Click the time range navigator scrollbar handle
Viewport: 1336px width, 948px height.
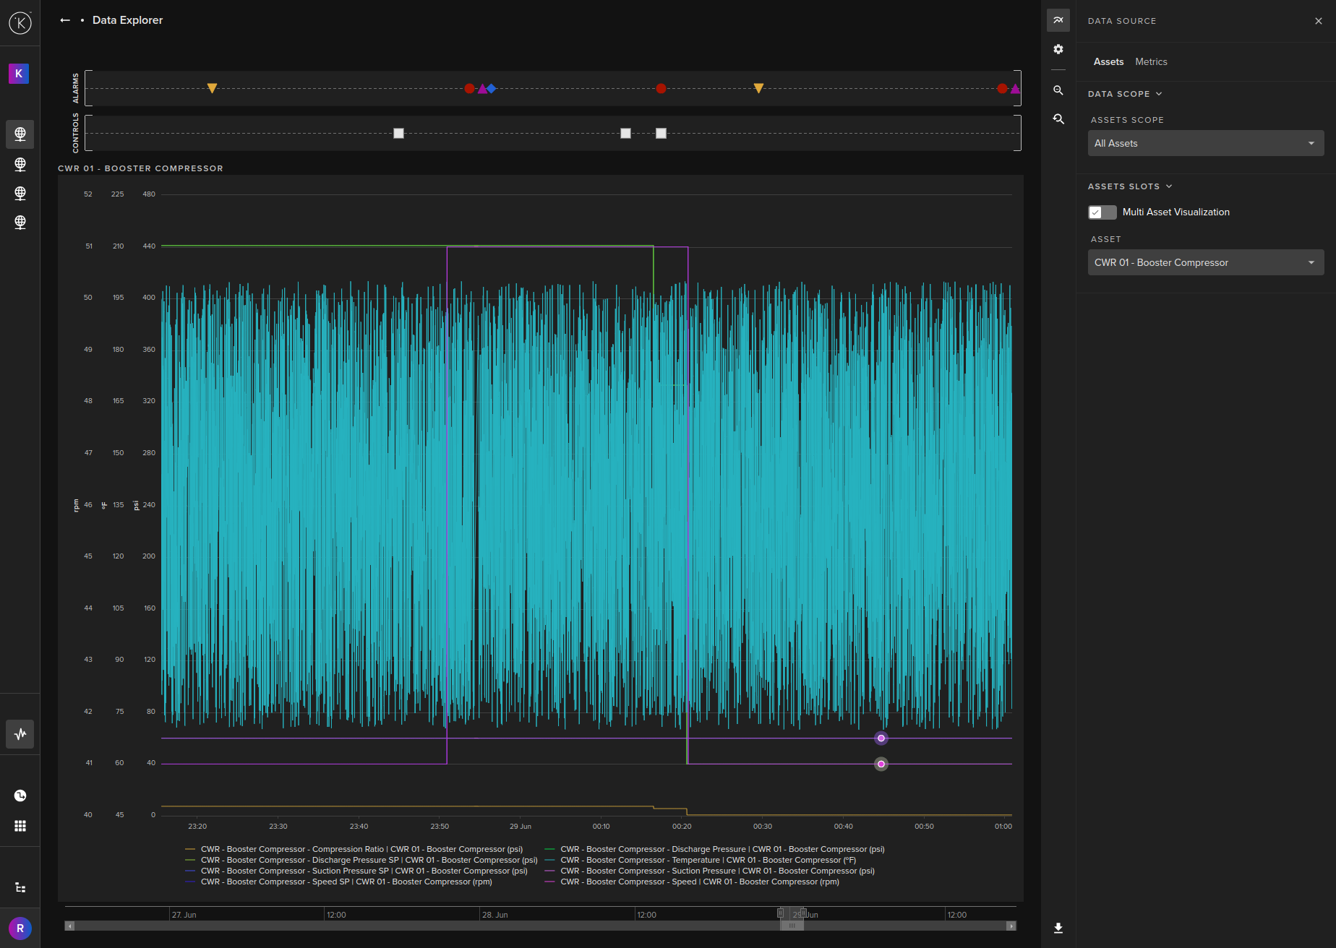792,926
